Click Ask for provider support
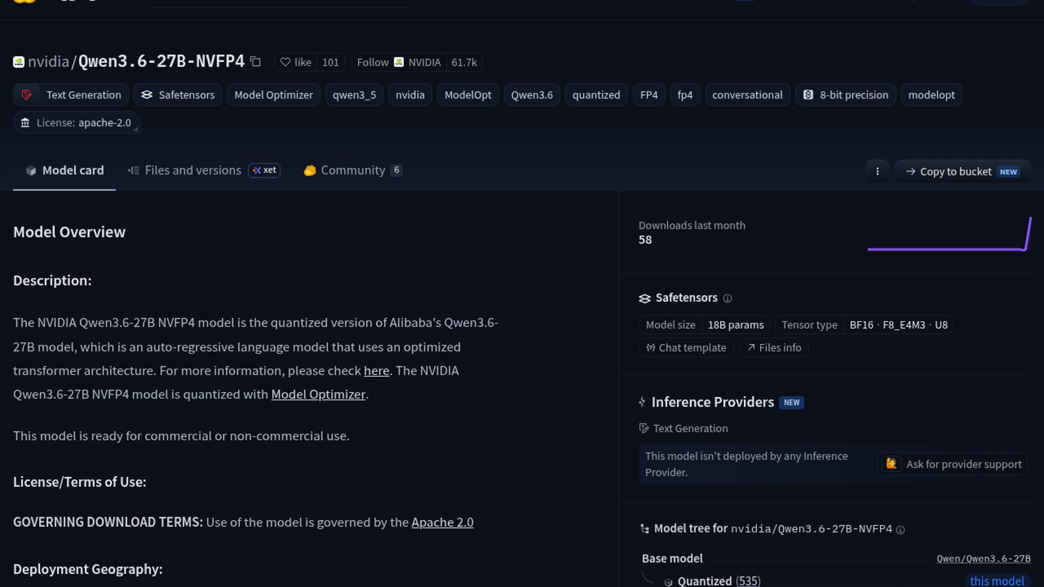This screenshot has height=587, width=1044. tap(953, 464)
